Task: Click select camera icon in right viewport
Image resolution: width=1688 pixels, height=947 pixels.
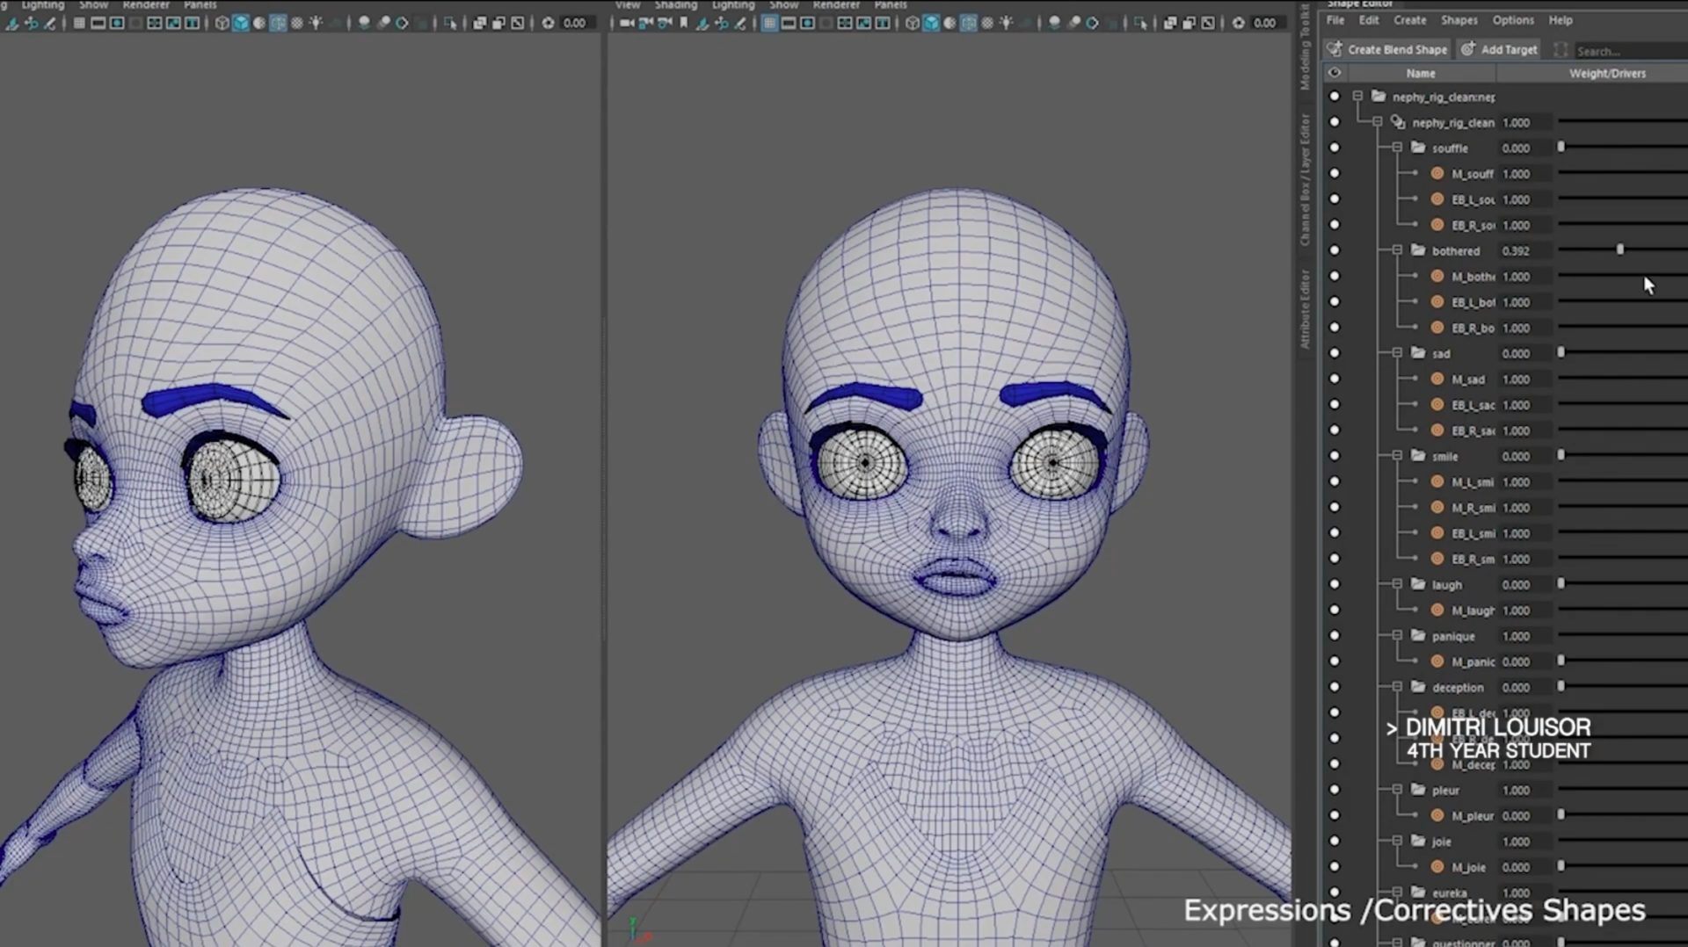Action: 626,24
